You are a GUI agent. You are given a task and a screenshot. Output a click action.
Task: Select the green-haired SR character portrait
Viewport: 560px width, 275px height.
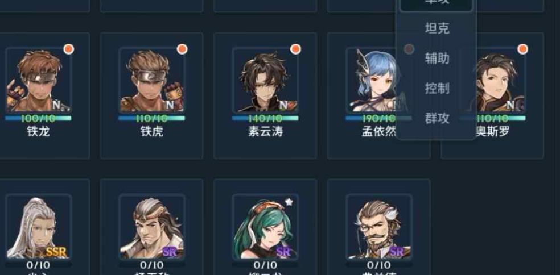(265, 227)
